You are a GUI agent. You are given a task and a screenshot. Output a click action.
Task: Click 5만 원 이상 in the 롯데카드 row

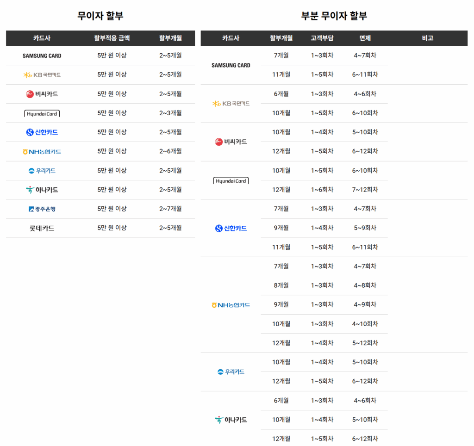pos(112,228)
